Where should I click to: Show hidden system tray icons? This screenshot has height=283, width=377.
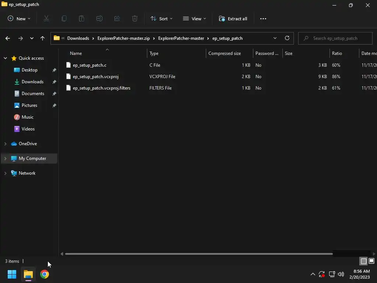[x=313, y=274]
